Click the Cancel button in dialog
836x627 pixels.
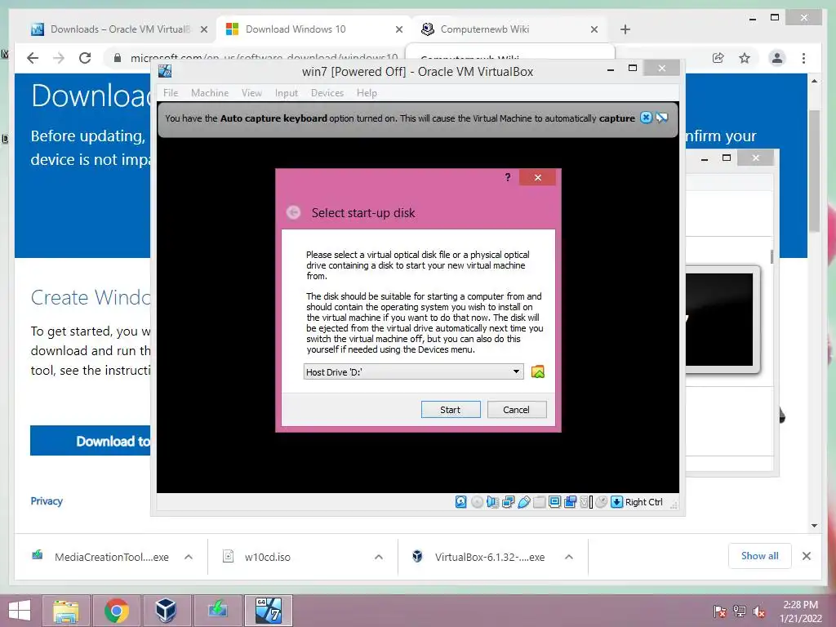pos(517,410)
